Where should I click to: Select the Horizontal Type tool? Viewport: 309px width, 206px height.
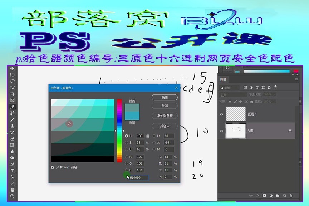tap(12, 171)
